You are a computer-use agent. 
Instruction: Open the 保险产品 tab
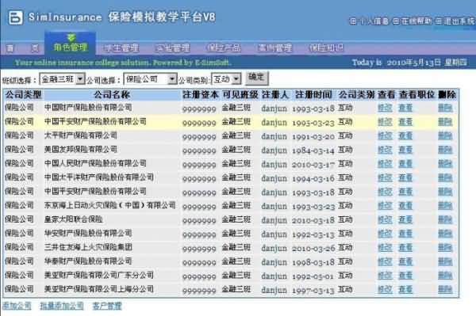point(224,48)
